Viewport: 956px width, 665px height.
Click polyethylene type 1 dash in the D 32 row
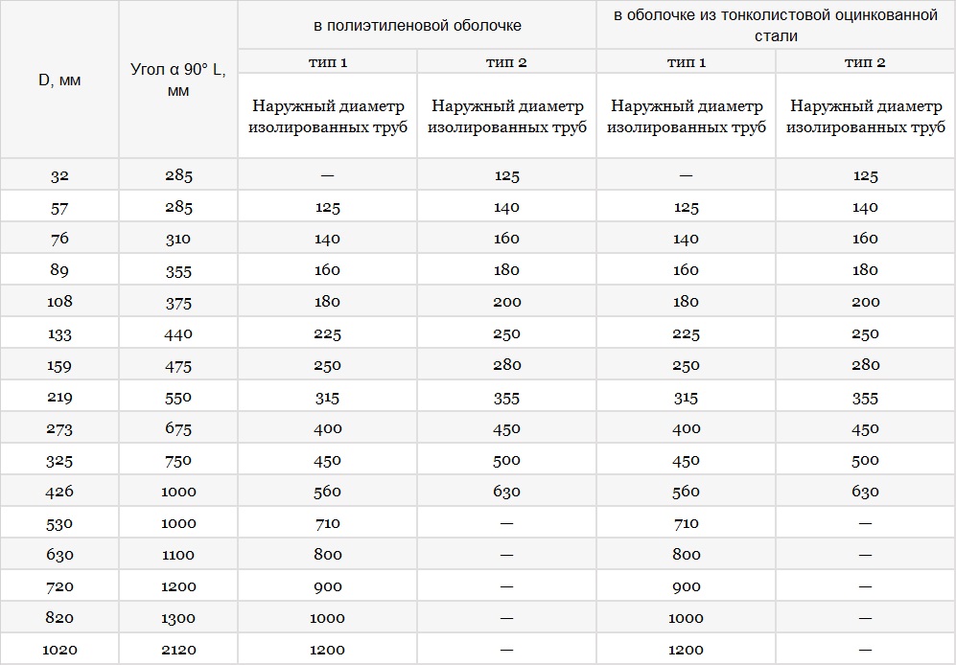327,175
